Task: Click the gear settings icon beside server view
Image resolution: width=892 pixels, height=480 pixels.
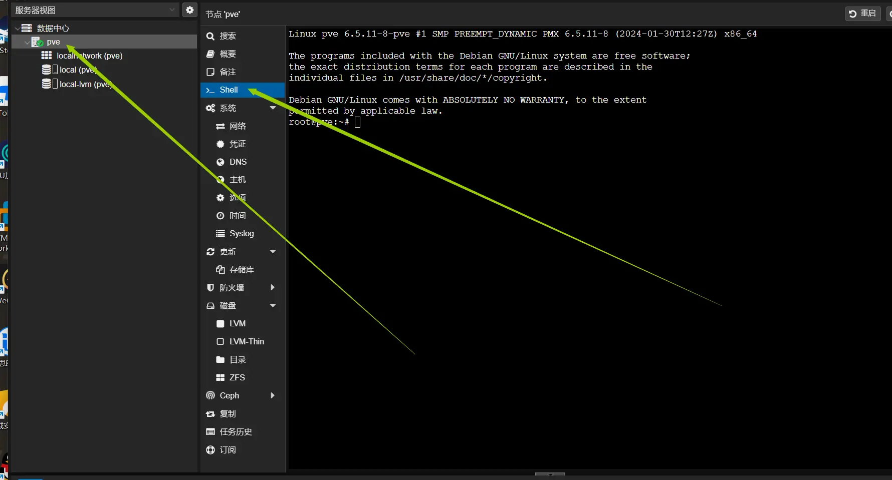Action: [x=189, y=10]
